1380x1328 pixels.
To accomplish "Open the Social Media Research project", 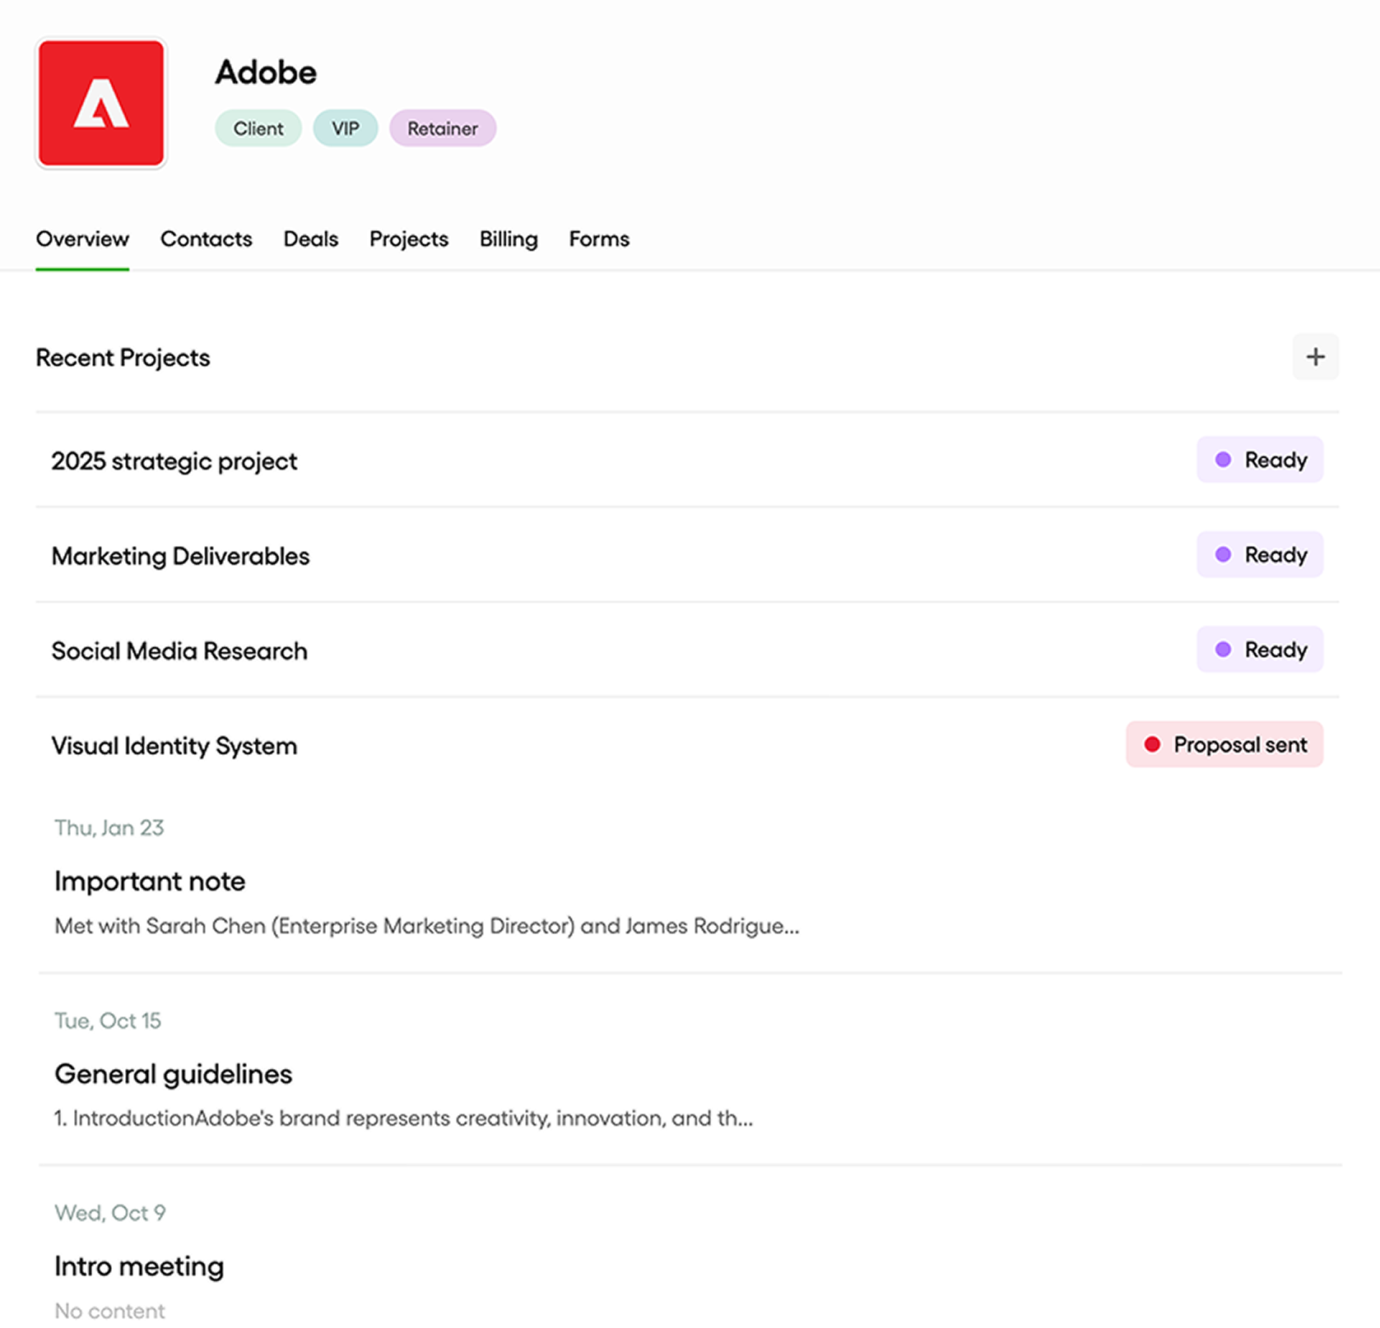I will click(687, 650).
